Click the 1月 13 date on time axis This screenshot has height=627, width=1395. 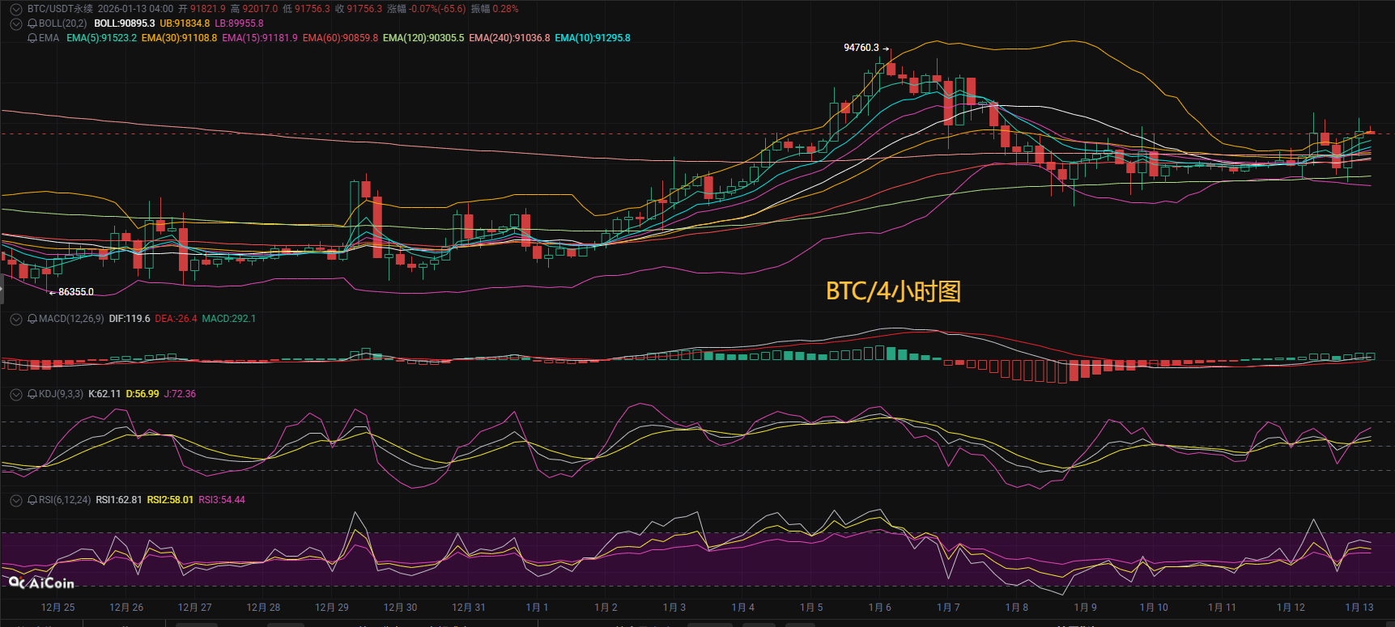[x=1359, y=608]
